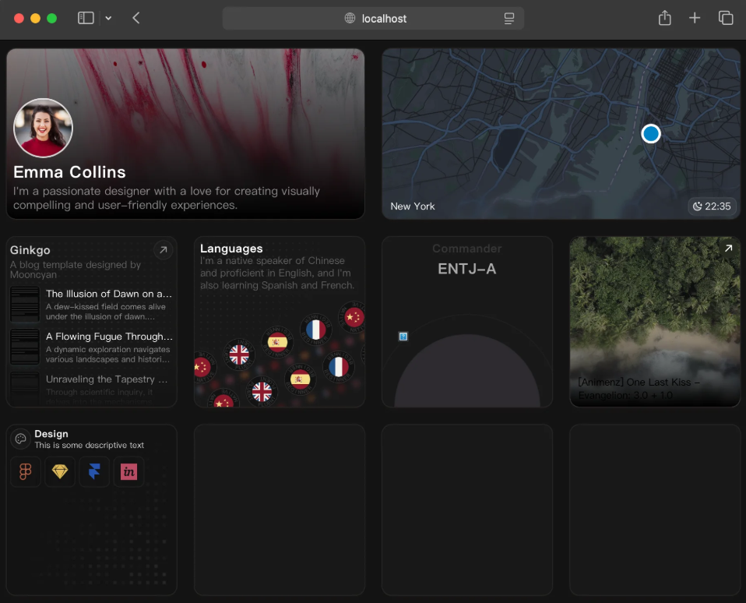746x603 pixels.
Task: Open the InVision icon
Action: coord(128,472)
